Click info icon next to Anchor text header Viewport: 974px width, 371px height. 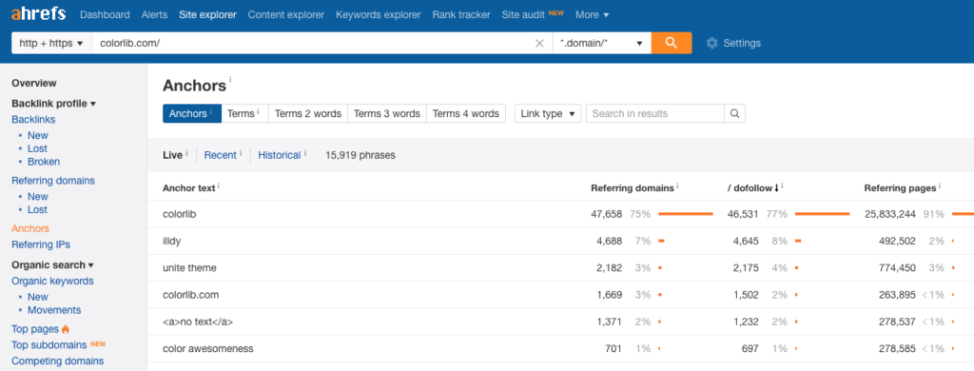pyautogui.click(x=219, y=185)
